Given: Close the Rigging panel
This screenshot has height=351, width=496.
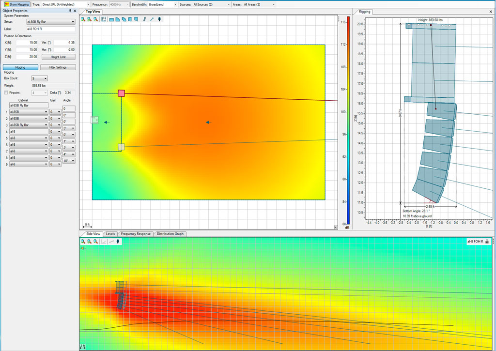Looking at the screenshot, I should [x=491, y=12].
